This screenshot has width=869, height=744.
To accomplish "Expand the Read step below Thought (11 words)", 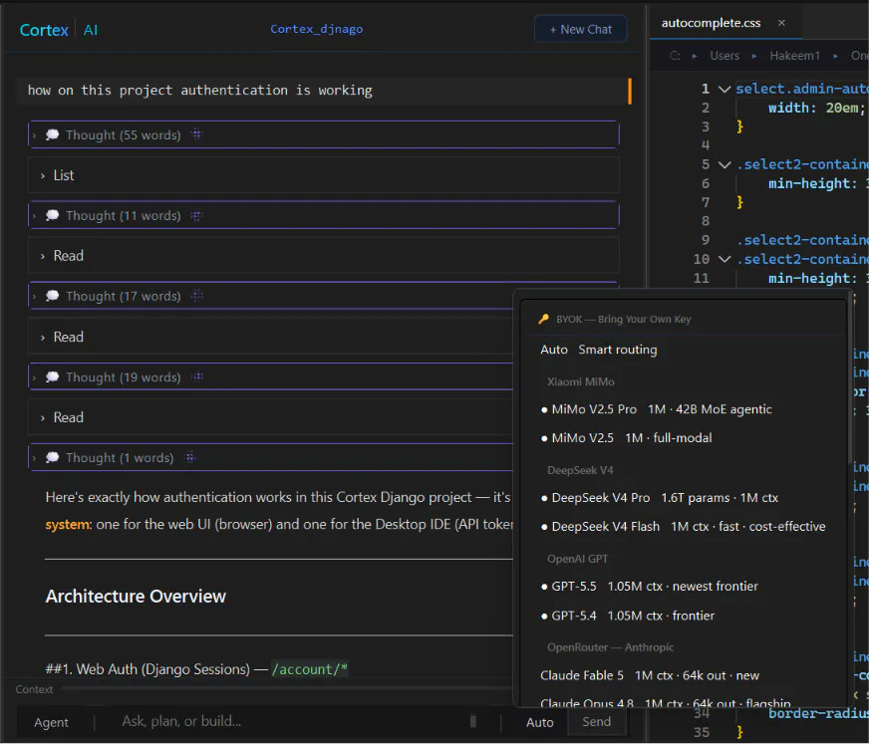I will click(323, 255).
